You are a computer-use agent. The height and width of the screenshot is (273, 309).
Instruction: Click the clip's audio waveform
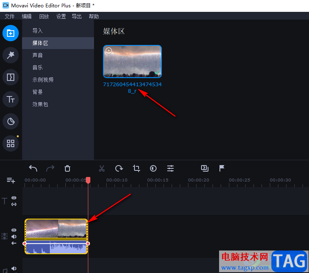[x=56, y=246]
